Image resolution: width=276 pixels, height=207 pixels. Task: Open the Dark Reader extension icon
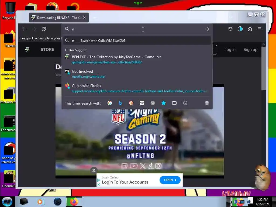[x=240, y=29]
